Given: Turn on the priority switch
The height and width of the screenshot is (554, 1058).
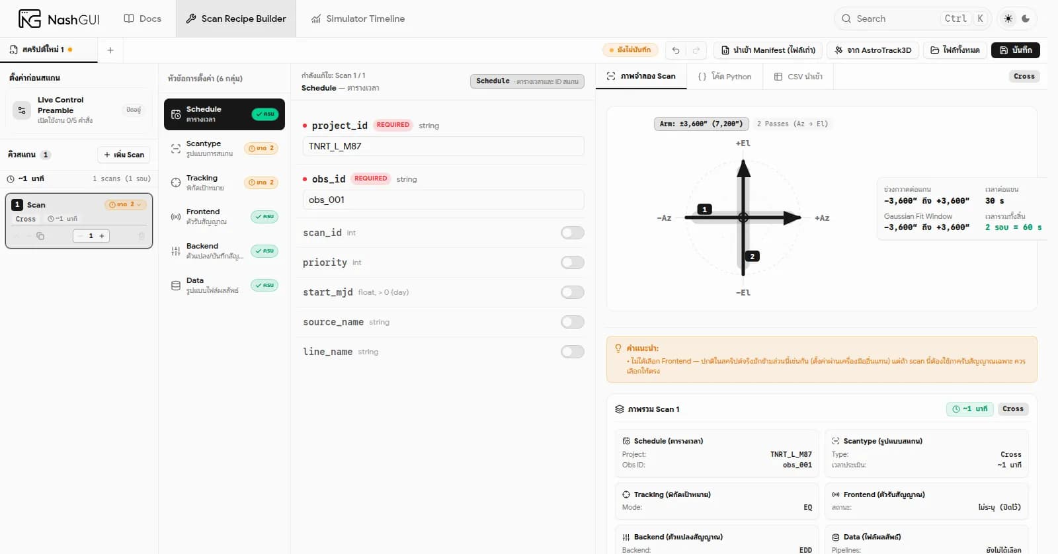Looking at the screenshot, I should [573, 262].
